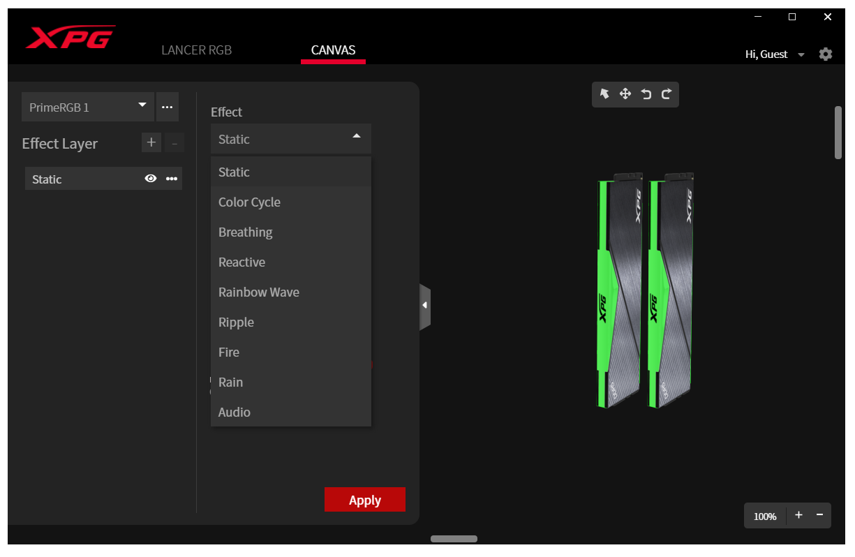The image size is (855, 557).
Task: Click the vertical scrollbar thumb
Action: coord(838,133)
